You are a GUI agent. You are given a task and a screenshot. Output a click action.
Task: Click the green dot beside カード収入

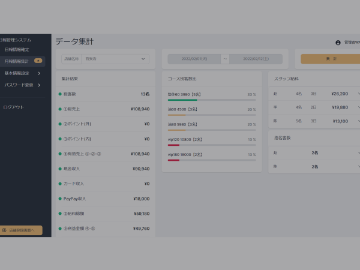60,184
